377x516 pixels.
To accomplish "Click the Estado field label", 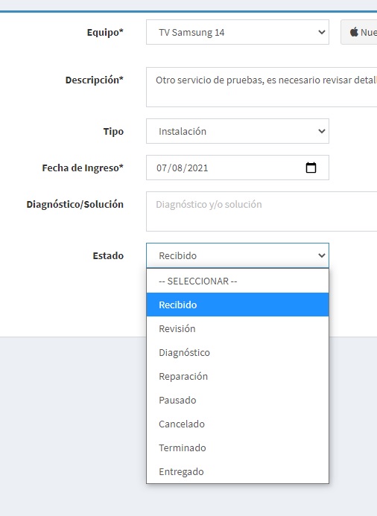I will click(x=108, y=255).
